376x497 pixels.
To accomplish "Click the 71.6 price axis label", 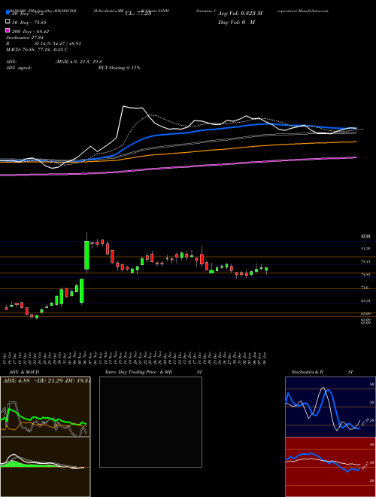I will click(365, 288).
